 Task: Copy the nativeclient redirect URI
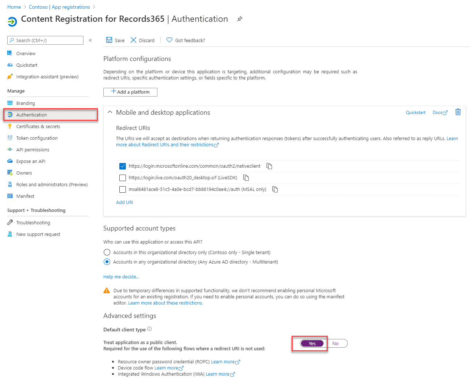coord(269,166)
